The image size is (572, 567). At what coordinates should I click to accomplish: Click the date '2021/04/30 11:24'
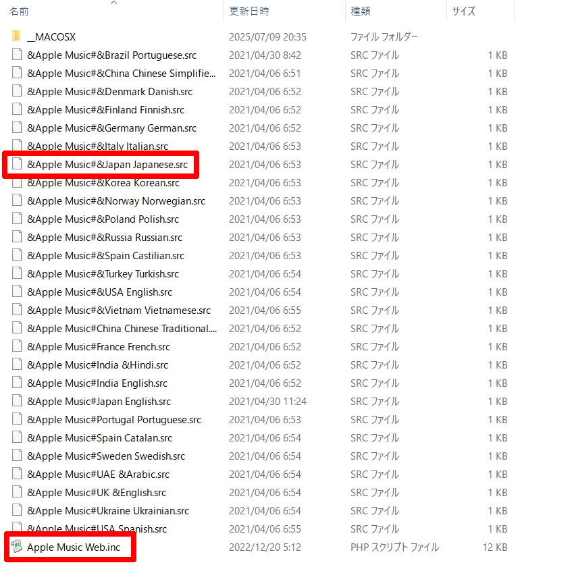coord(267,402)
